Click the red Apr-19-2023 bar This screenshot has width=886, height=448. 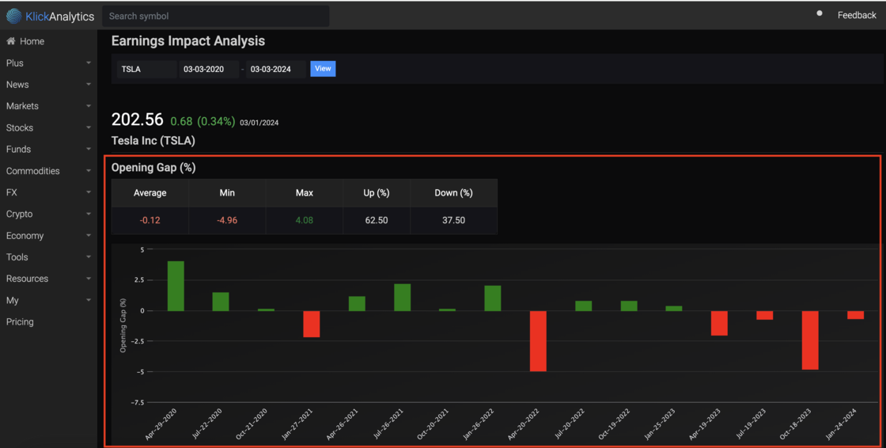(719, 323)
